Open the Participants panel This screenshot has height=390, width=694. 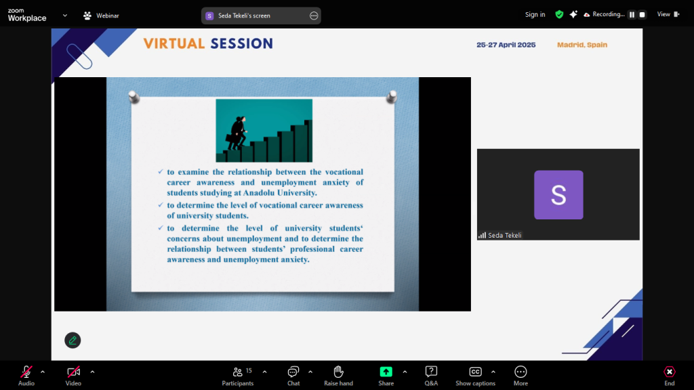(x=238, y=372)
